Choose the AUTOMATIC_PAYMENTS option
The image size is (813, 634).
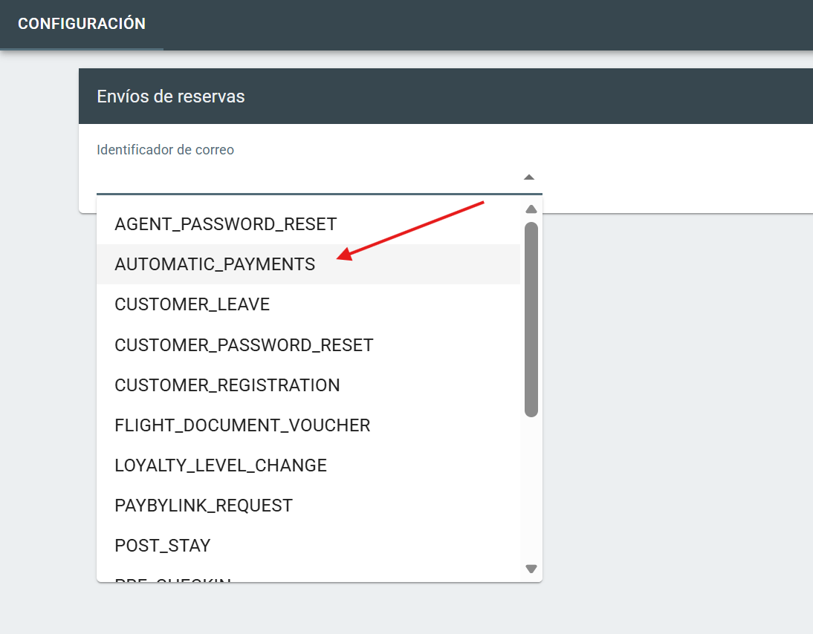click(215, 264)
